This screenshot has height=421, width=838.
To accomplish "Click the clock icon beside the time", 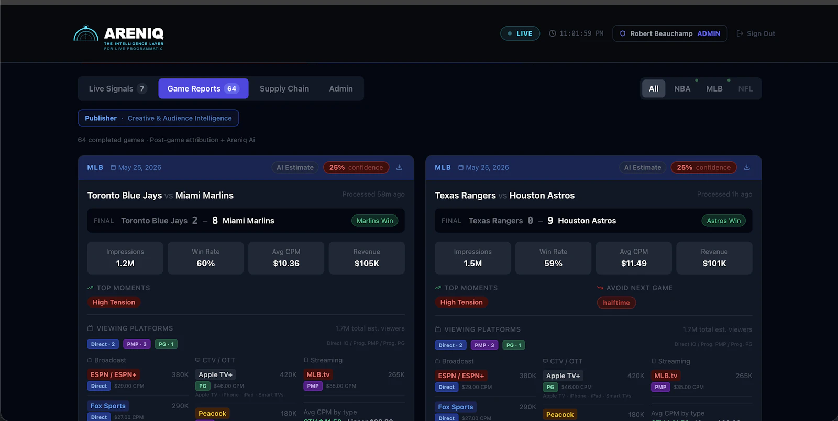I will [552, 33].
